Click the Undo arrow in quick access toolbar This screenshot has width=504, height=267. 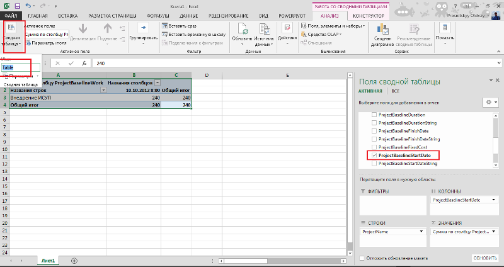pos(28,6)
